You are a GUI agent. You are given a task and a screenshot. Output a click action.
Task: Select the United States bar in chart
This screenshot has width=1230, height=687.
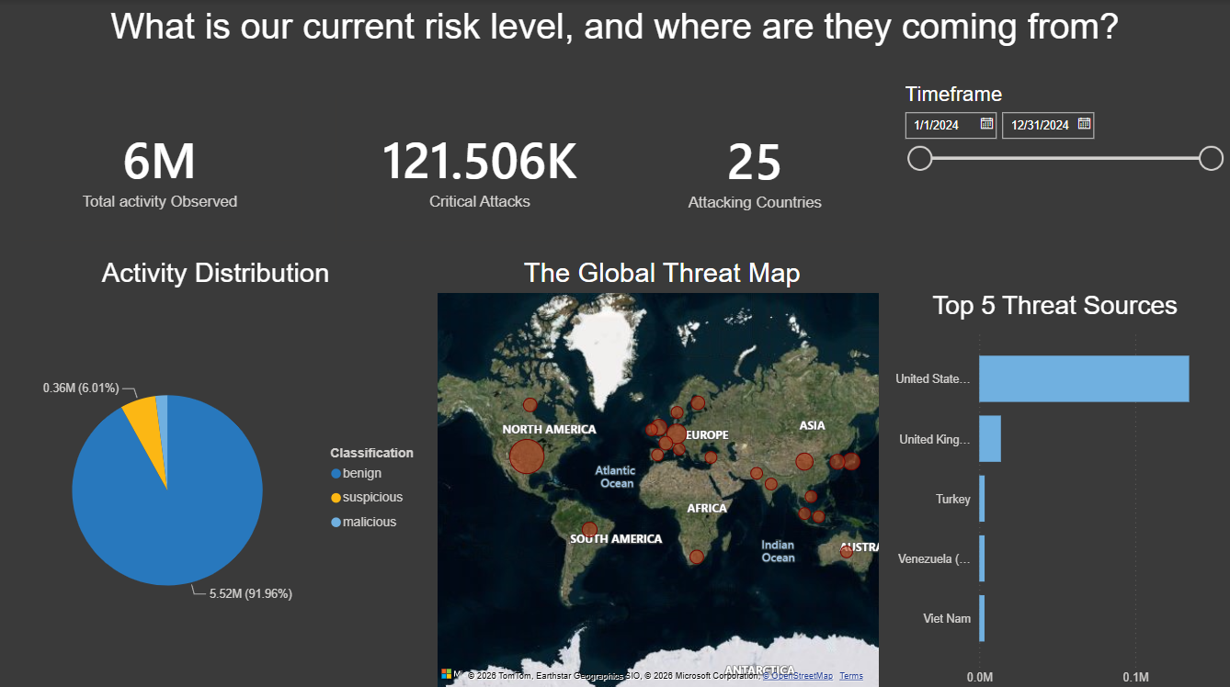pos(1084,378)
